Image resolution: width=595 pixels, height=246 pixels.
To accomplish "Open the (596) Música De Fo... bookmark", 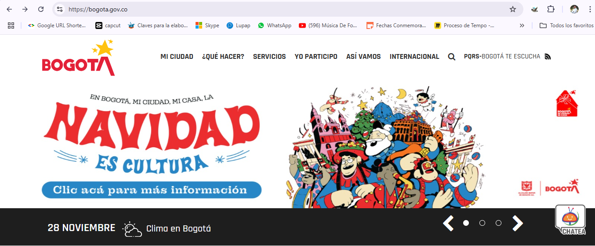I will click(x=328, y=25).
